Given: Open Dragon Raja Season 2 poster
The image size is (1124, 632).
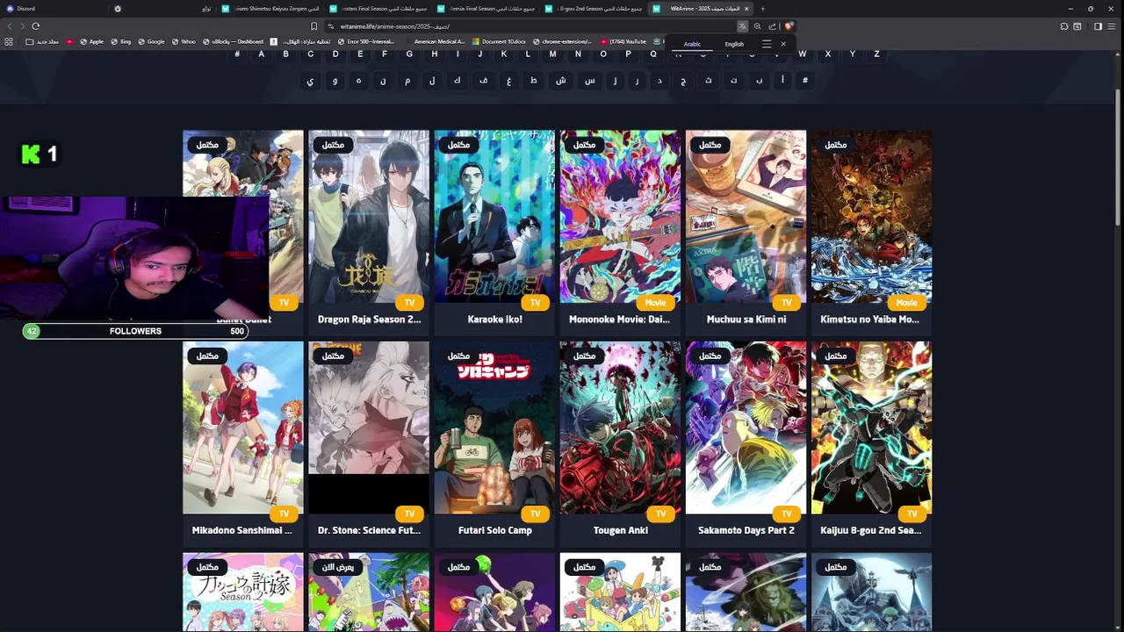Looking at the screenshot, I should tap(369, 217).
